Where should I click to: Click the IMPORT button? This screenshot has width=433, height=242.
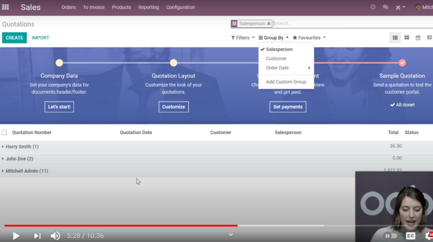(x=40, y=38)
